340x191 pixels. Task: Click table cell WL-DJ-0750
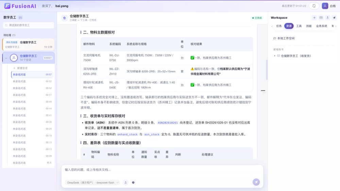click(115, 58)
